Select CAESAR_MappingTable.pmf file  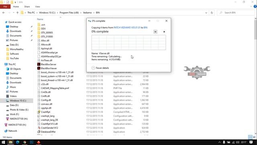point(55,88)
